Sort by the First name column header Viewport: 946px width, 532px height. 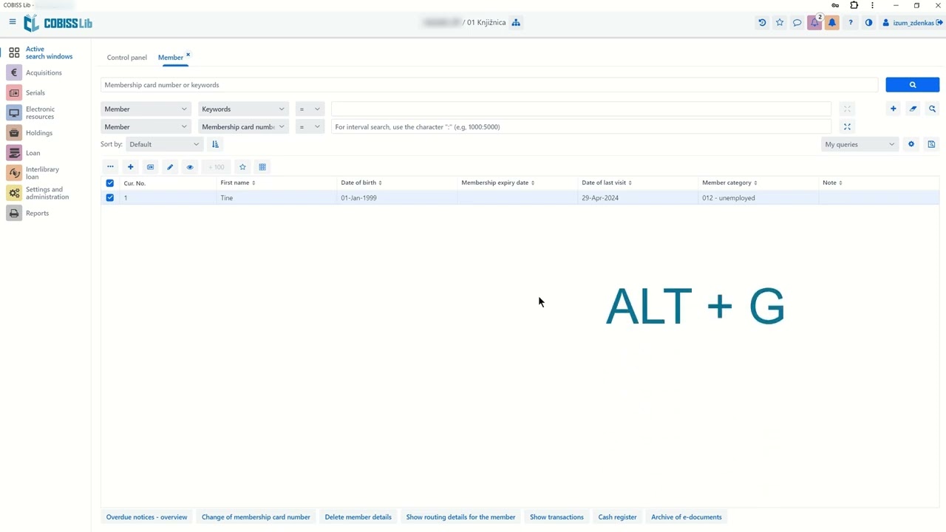pos(238,183)
